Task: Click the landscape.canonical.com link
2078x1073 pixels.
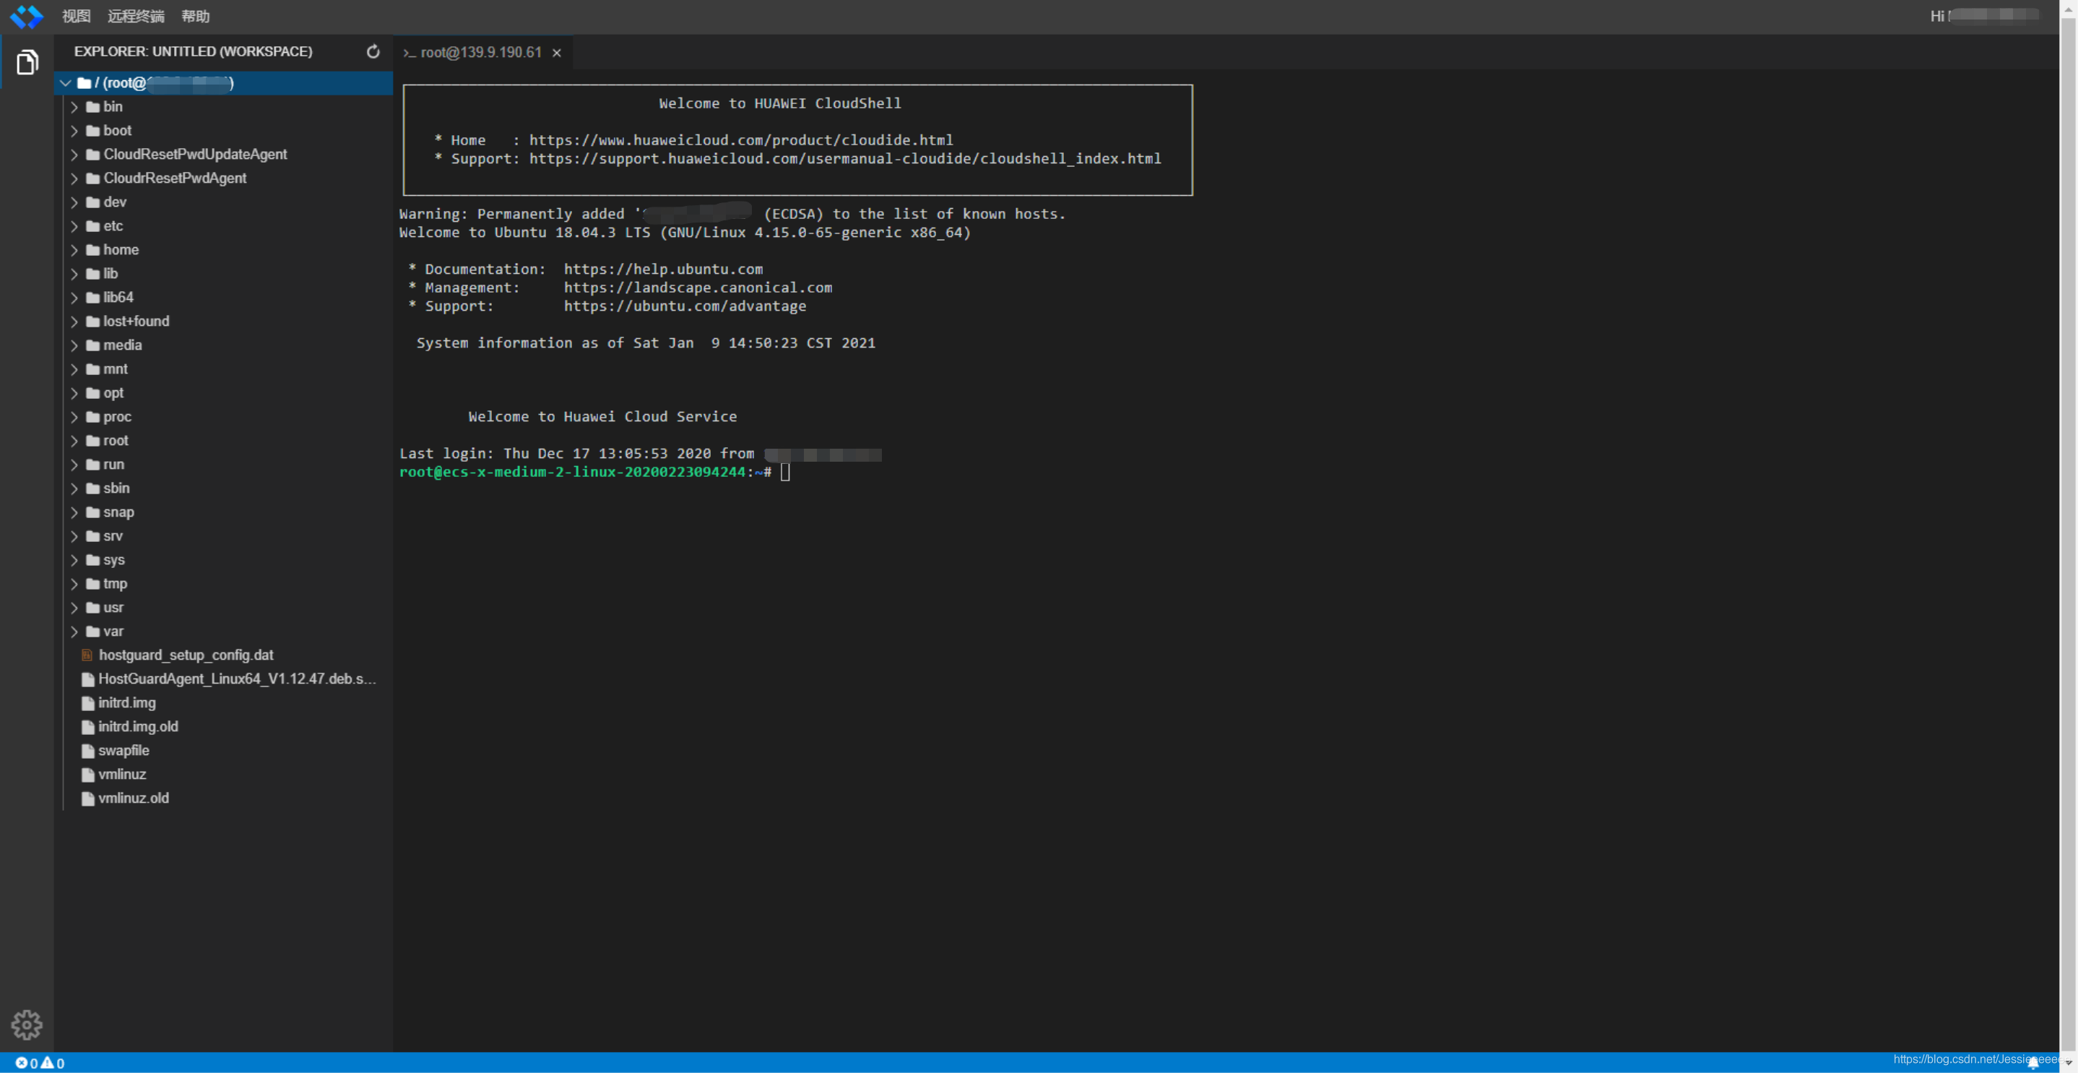Action: 698,288
